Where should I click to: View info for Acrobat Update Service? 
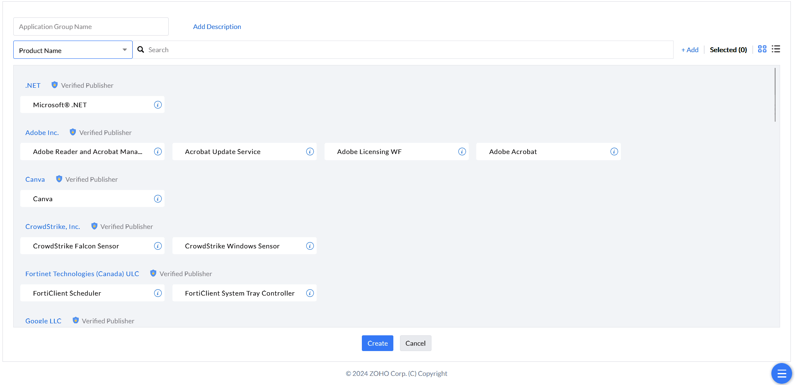point(310,152)
